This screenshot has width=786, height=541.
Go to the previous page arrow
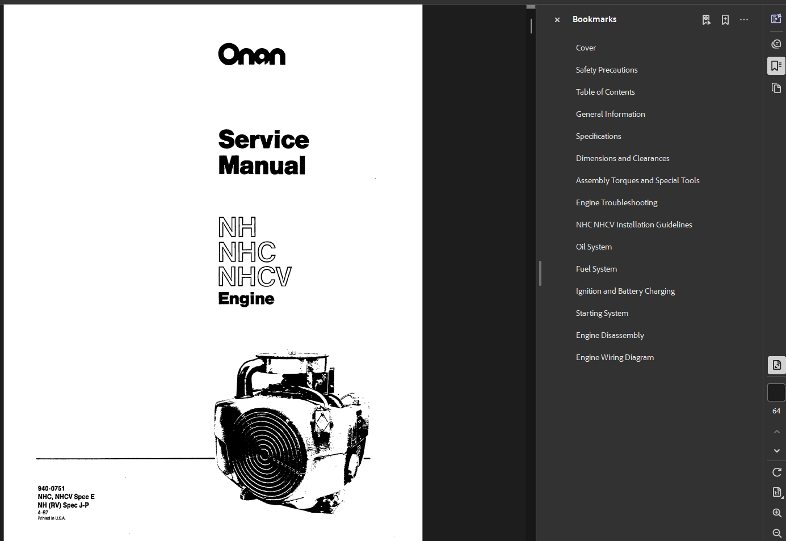[x=777, y=432]
